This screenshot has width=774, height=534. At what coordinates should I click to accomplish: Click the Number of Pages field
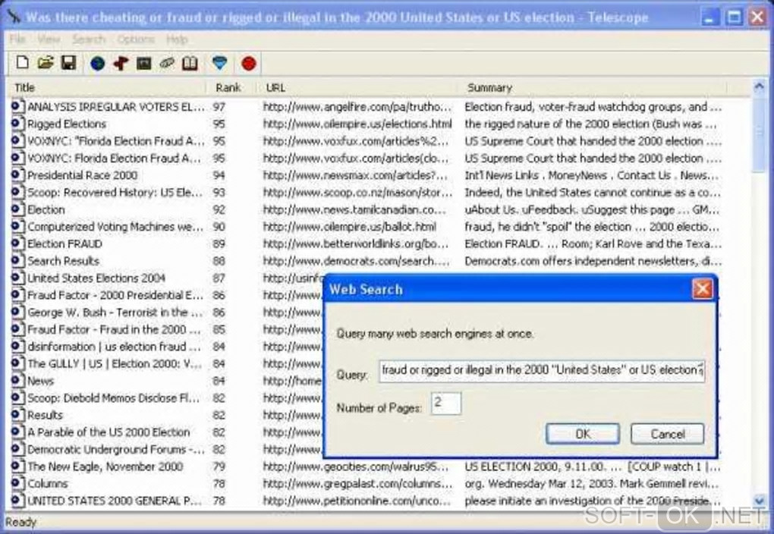tap(445, 404)
